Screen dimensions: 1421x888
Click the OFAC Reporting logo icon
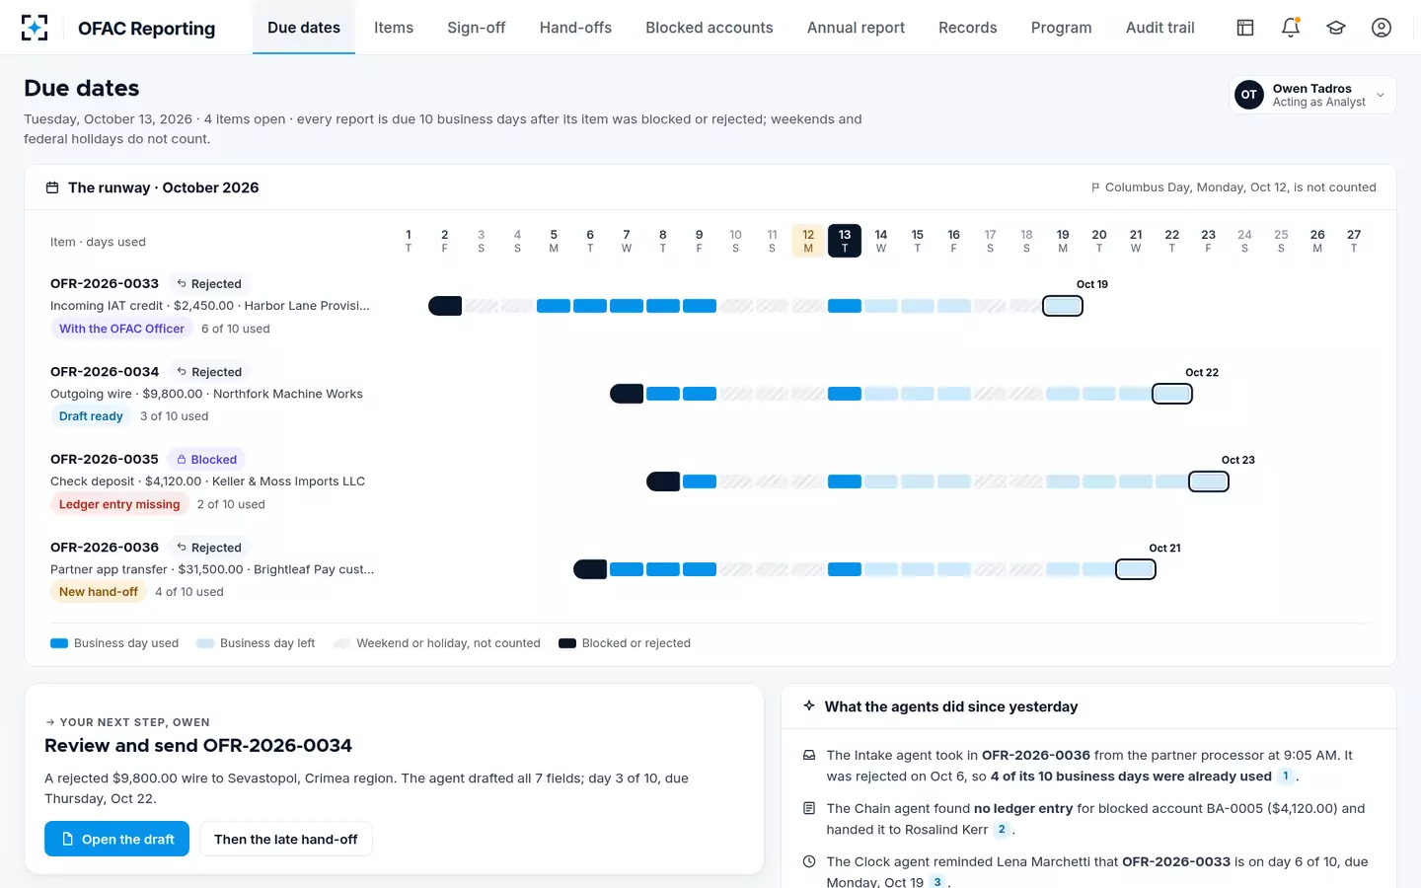pyautogui.click(x=35, y=28)
